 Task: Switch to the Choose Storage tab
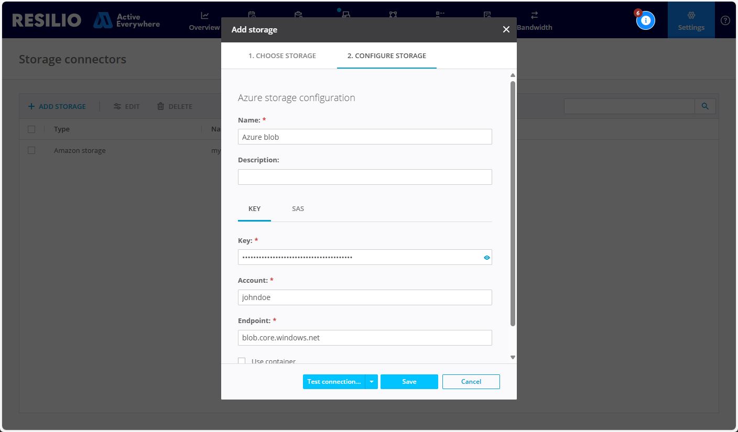[282, 56]
